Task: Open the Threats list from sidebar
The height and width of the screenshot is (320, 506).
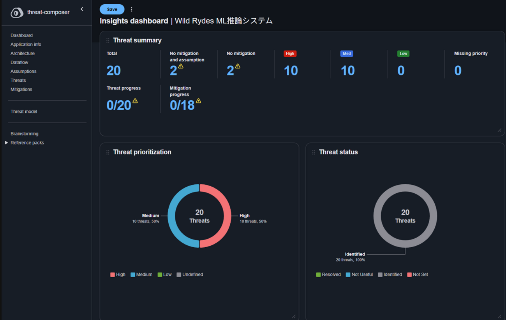Action: tap(18, 80)
